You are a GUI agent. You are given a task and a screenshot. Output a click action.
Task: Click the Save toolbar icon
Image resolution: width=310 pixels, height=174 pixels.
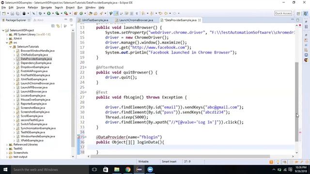(12, 14)
